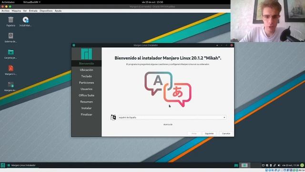305x172 pixels.
Task: Click the Siguiente button
Action: click(x=209, y=134)
